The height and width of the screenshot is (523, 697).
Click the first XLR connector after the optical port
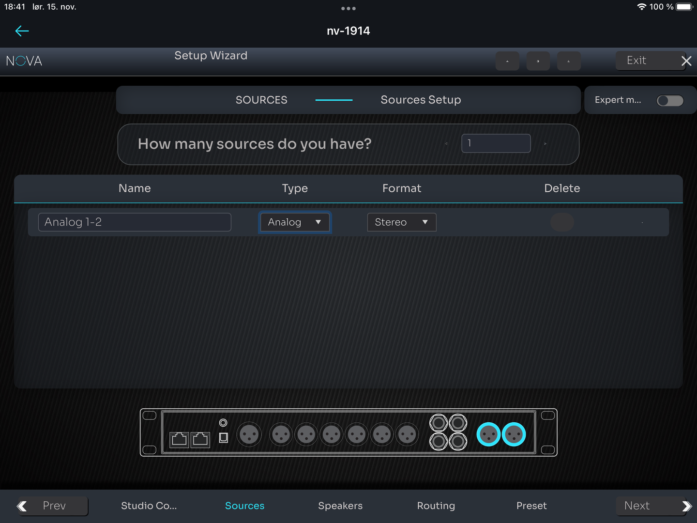pos(249,434)
